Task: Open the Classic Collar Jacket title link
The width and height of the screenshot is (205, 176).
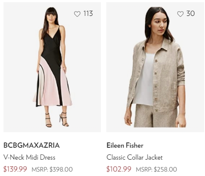Action: tap(135, 157)
